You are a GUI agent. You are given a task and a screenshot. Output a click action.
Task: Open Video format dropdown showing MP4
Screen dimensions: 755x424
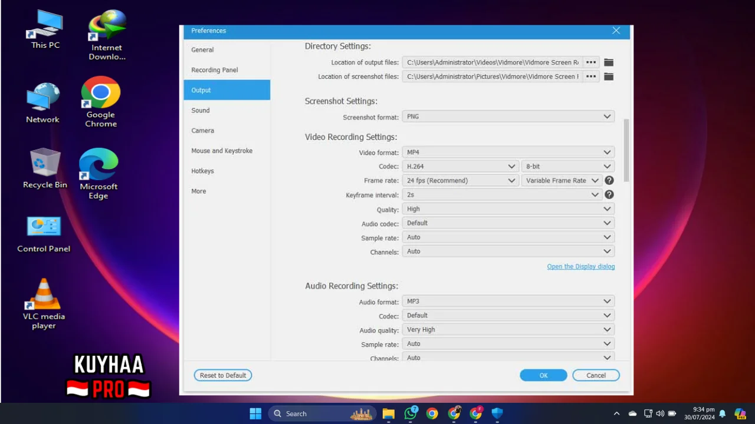(x=508, y=153)
